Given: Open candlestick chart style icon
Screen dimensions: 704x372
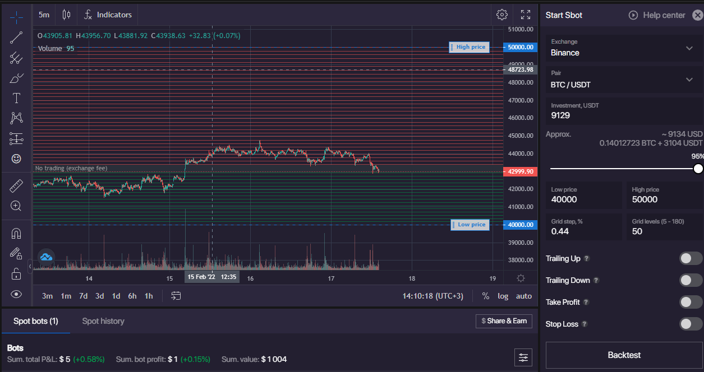Looking at the screenshot, I should tap(67, 15).
